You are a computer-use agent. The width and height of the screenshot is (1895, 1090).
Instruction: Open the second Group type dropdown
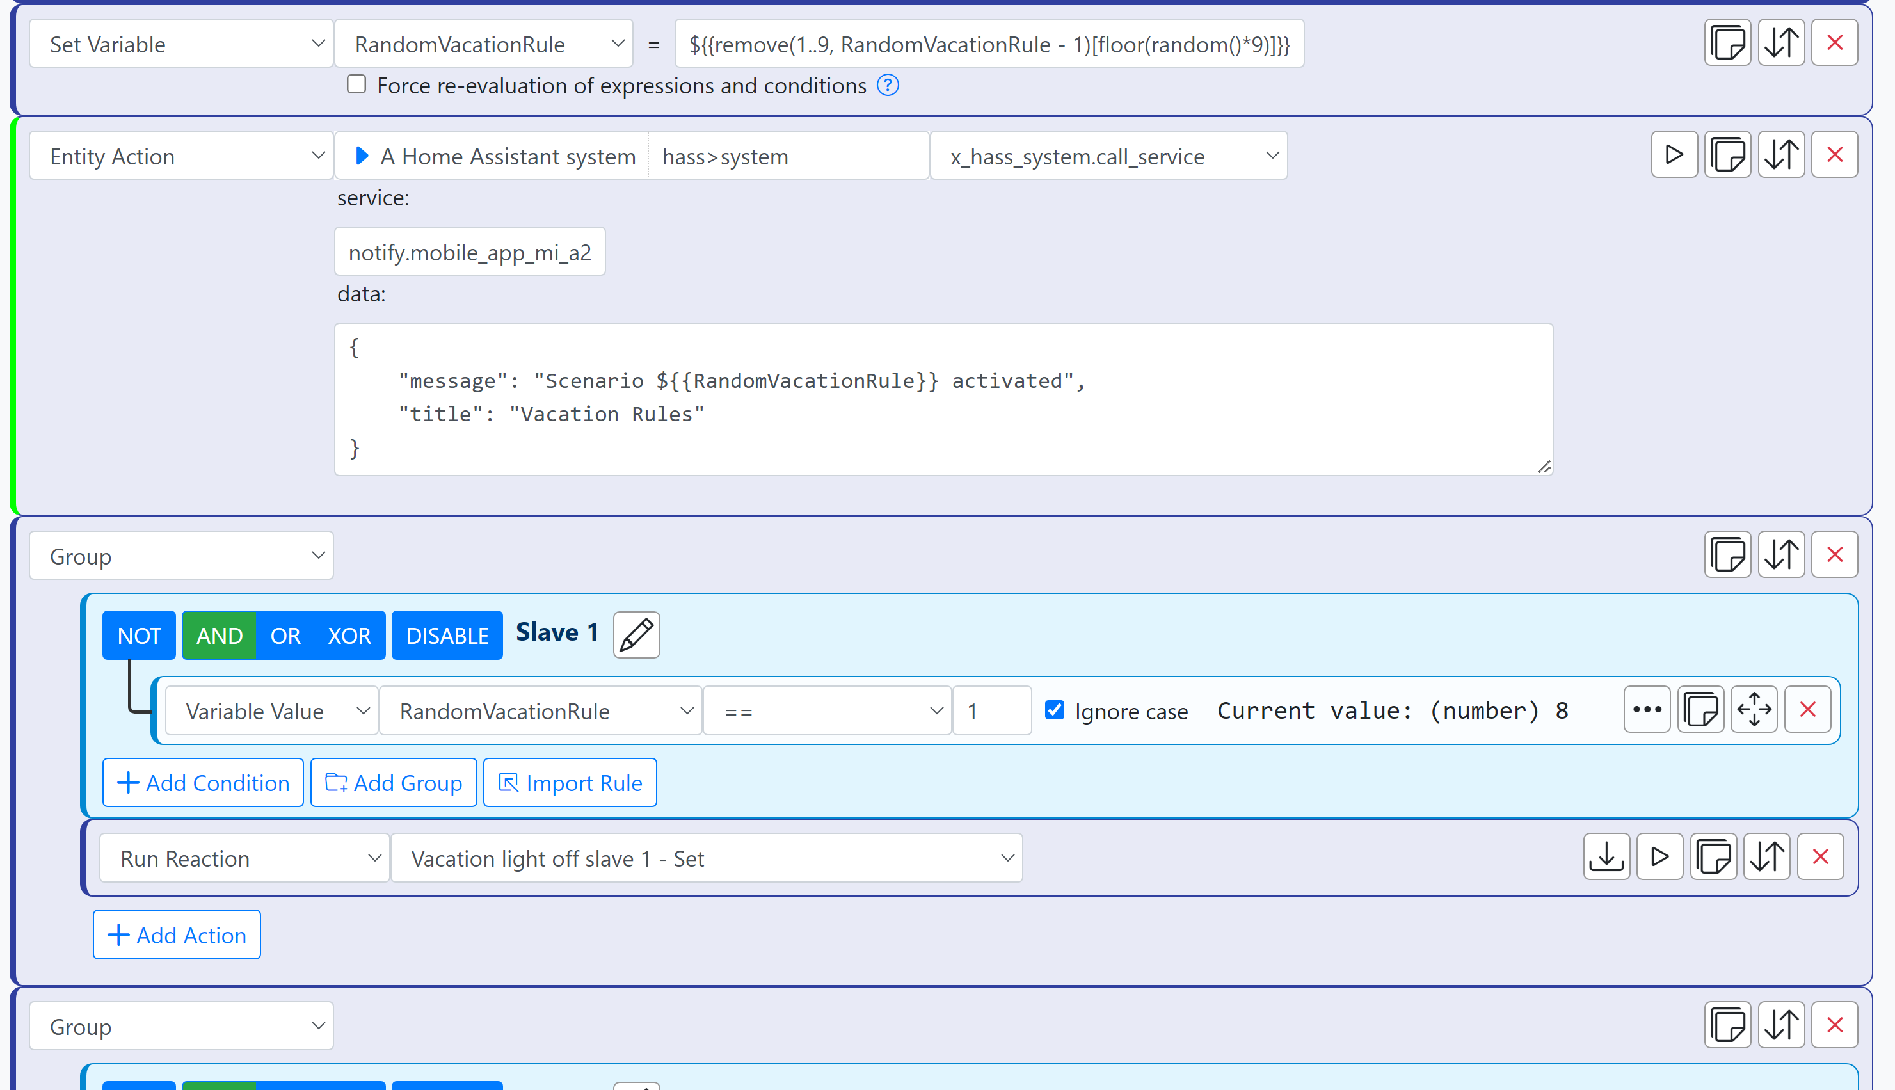[x=181, y=1025]
